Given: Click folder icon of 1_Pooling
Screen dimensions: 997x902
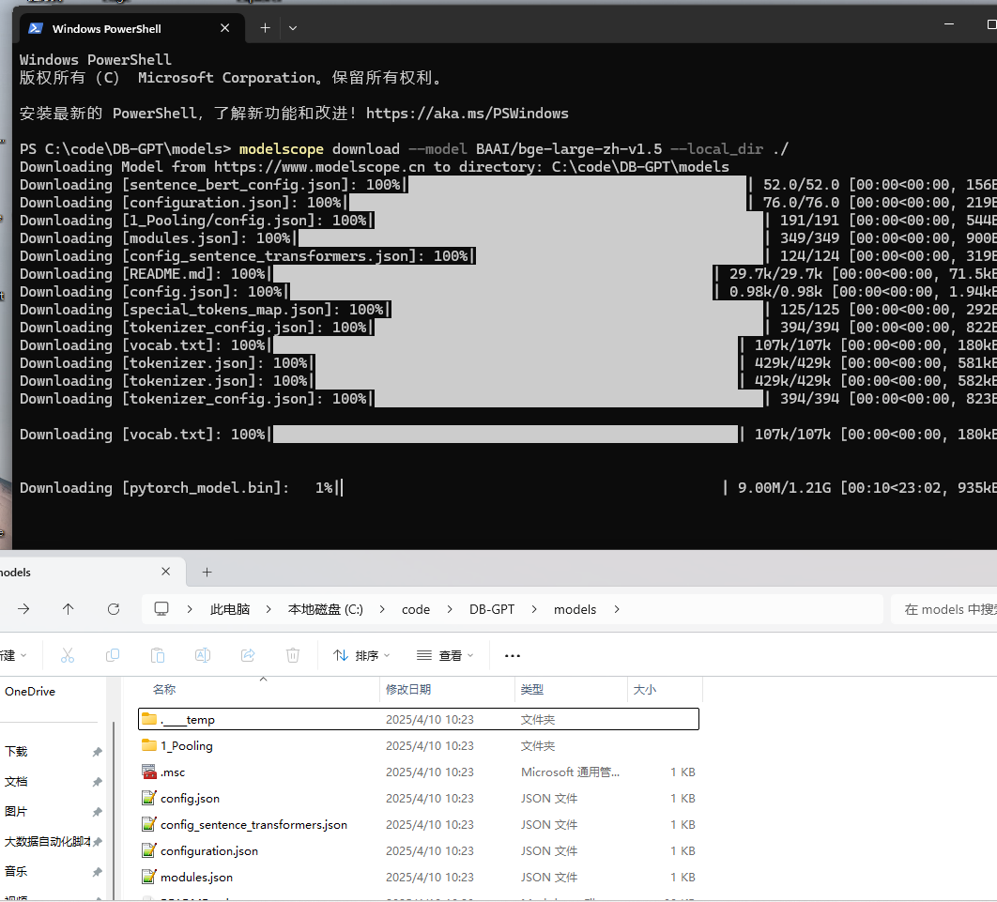Looking at the screenshot, I should click(x=148, y=745).
